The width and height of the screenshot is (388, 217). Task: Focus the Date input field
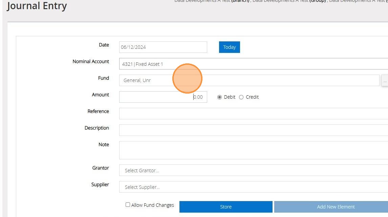[163, 47]
